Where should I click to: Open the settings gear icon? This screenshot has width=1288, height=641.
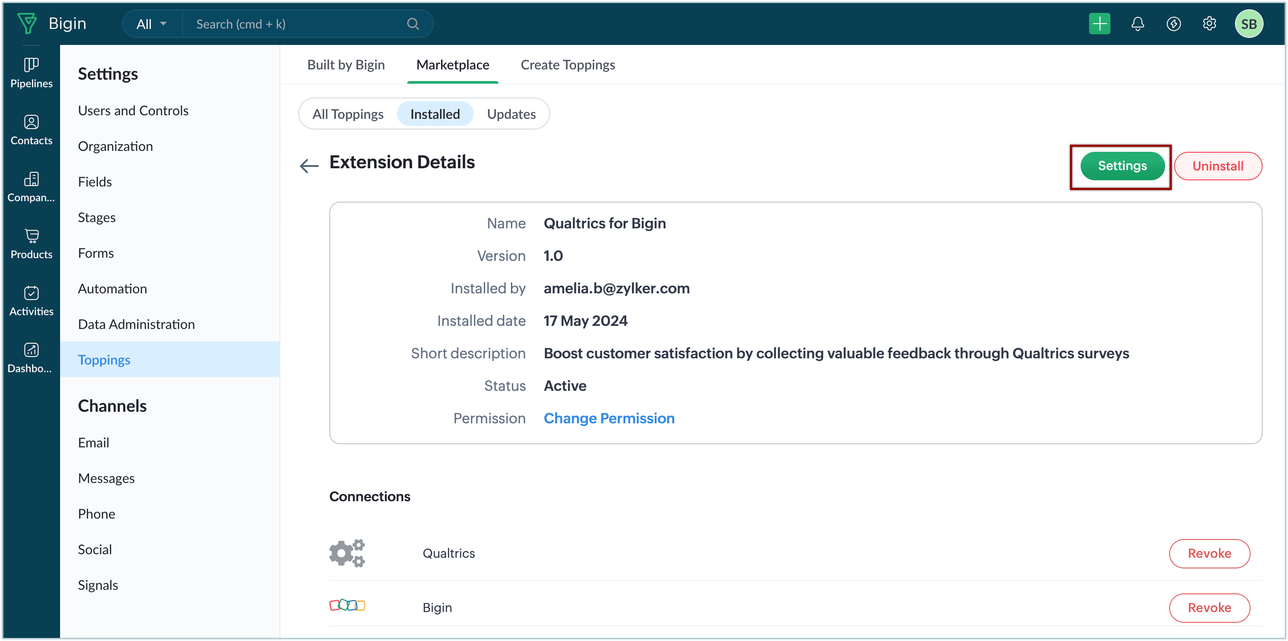coord(1209,24)
